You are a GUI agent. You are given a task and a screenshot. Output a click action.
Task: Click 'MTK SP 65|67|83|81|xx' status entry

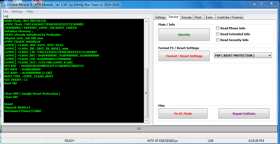[x=163, y=141]
